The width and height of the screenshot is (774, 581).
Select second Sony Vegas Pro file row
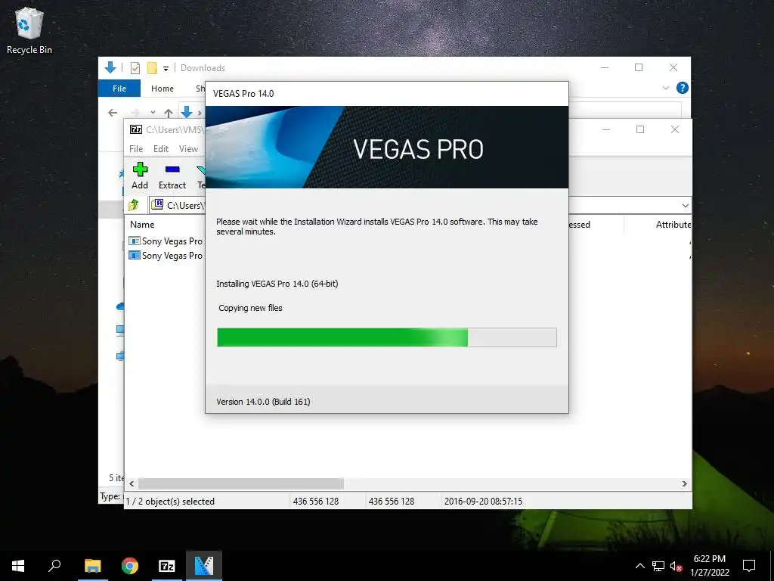[166, 256]
